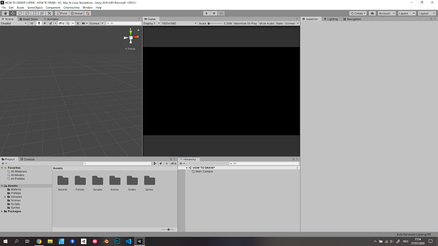Image resolution: width=438 pixels, height=246 pixels.
Task: Open Scene view component tools icon
Action: click(x=79, y=23)
